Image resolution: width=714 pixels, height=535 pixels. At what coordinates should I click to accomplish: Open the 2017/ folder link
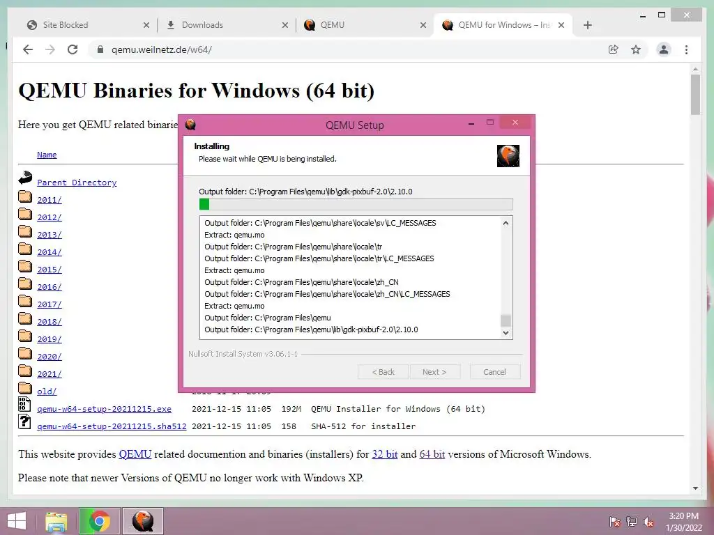pyautogui.click(x=50, y=304)
